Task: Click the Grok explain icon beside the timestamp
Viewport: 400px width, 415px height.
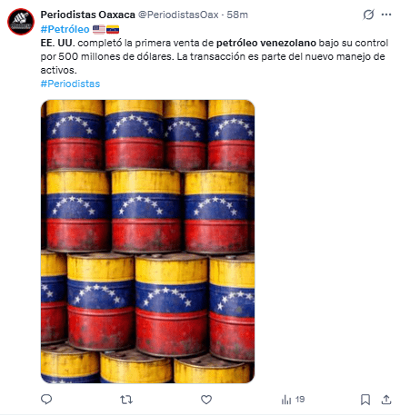Action: coord(368,15)
